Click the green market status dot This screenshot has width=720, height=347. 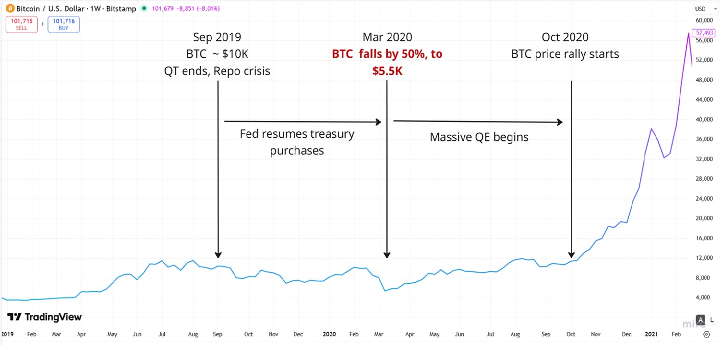point(144,9)
